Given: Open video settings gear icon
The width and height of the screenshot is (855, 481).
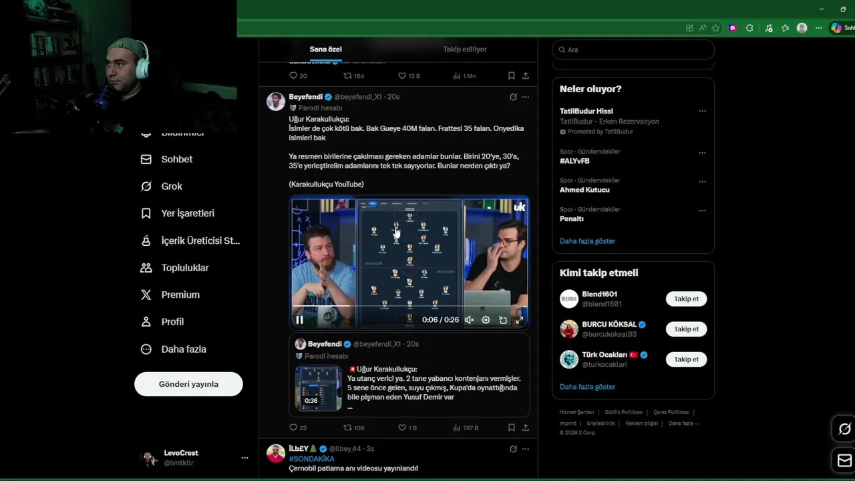Looking at the screenshot, I should tap(486, 320).
